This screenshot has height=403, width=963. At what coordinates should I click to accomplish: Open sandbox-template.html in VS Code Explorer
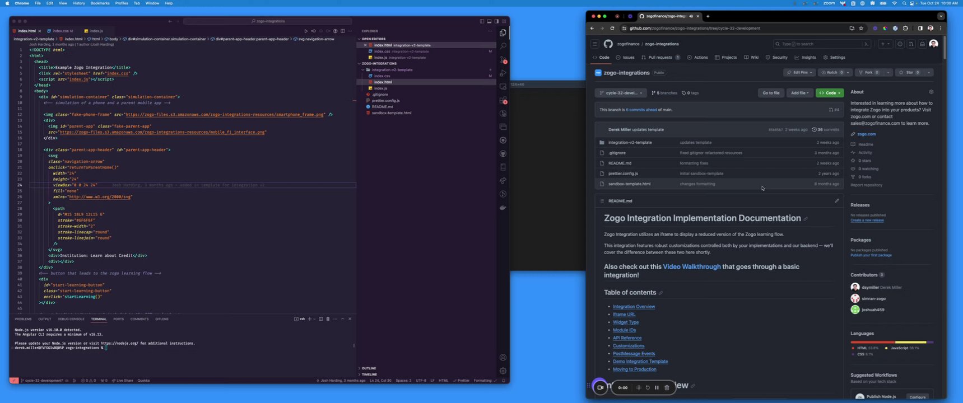click(x=391, y=113)
